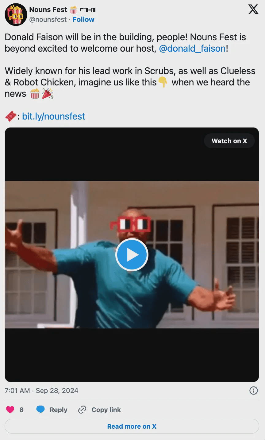Click the reply speech bubble icon
Screen dimensions: 265x440
pos(40,410)
